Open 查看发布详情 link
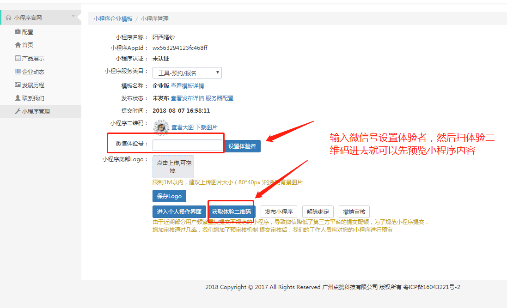Screen dimensions: 507x308 pos(187,98)
